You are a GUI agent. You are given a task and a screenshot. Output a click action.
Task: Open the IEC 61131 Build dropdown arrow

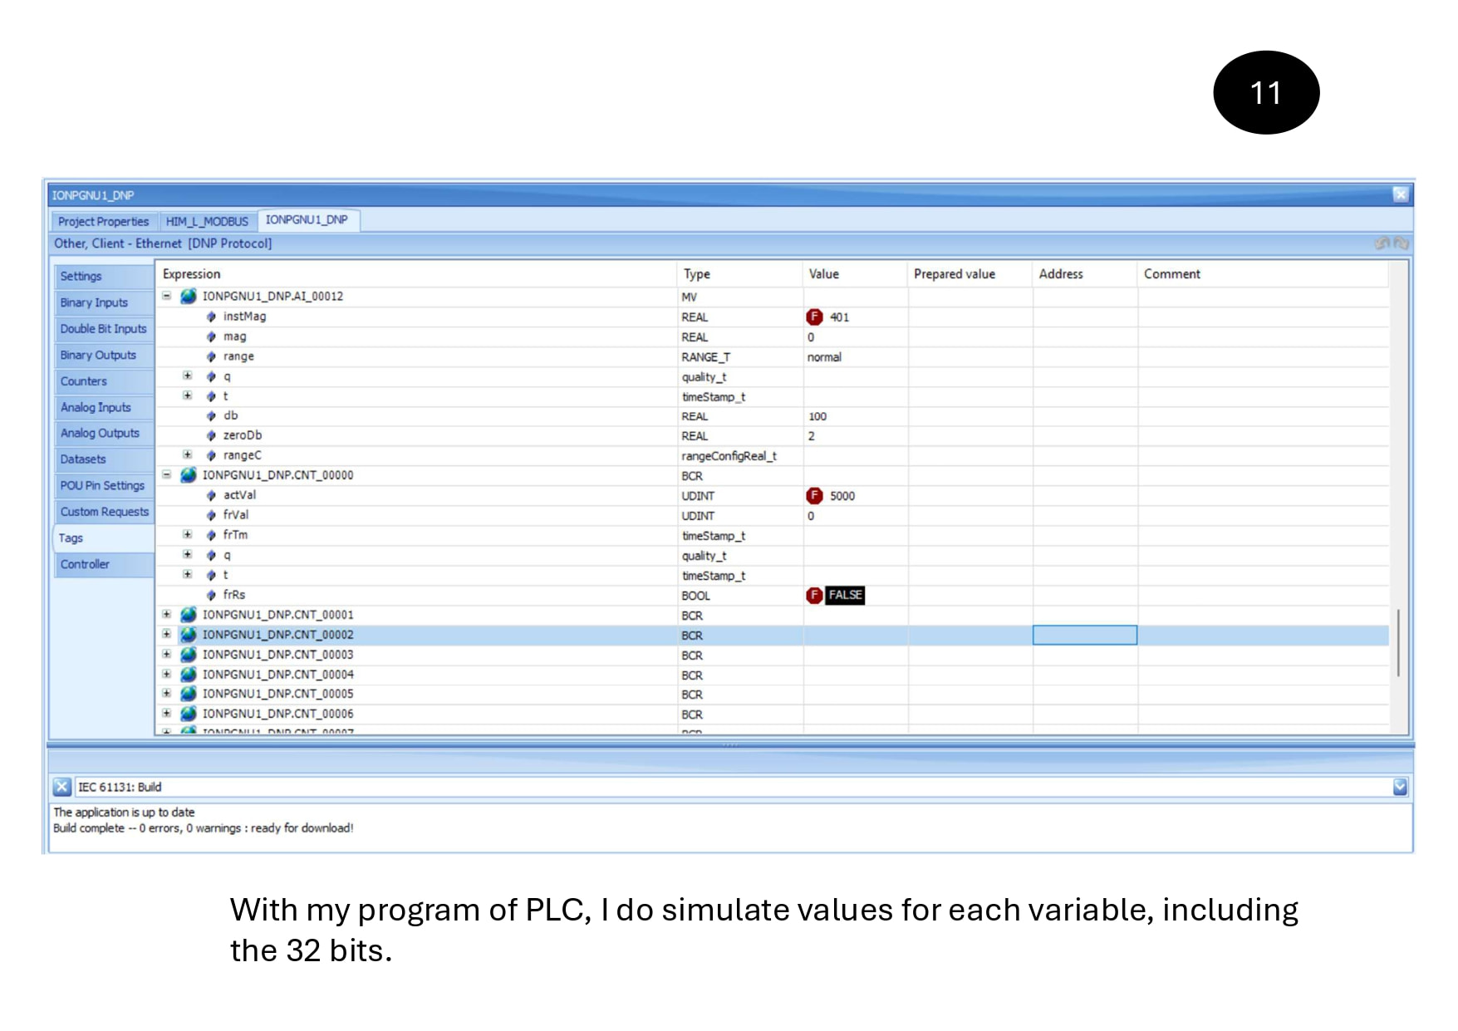tap(1400, 787)
